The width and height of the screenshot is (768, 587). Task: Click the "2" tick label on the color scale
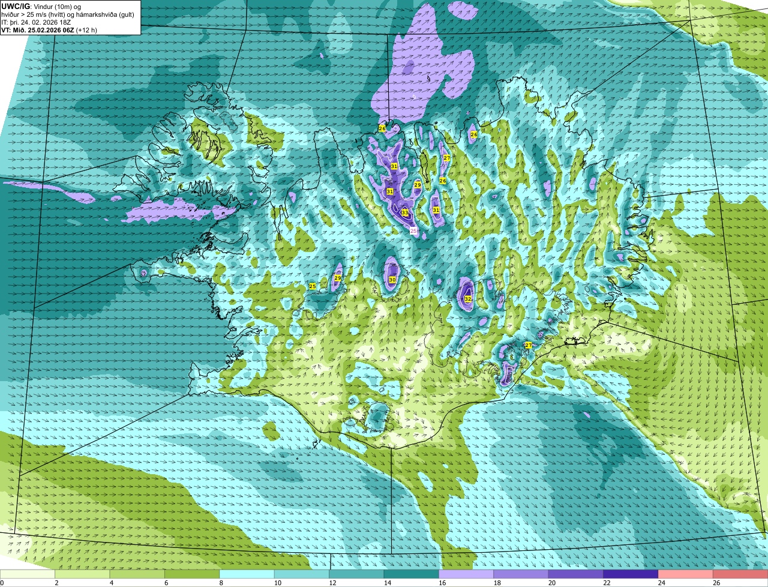click(x=57, y=583)
